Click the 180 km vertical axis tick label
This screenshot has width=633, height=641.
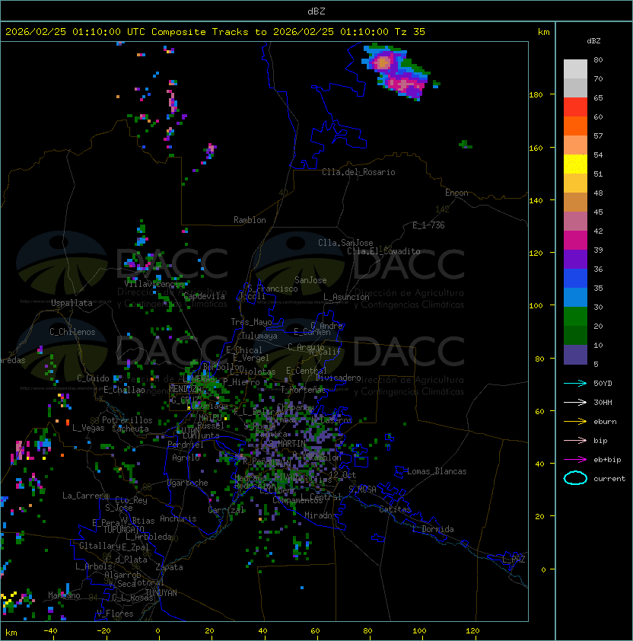[x=536, y=95]
